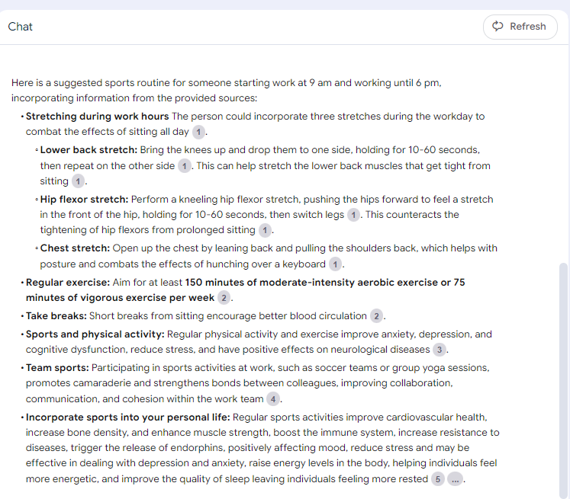This screenshot has width=570, height=499.
Task: Click the 'Chat' panel heading
Action: pos(21,27)
